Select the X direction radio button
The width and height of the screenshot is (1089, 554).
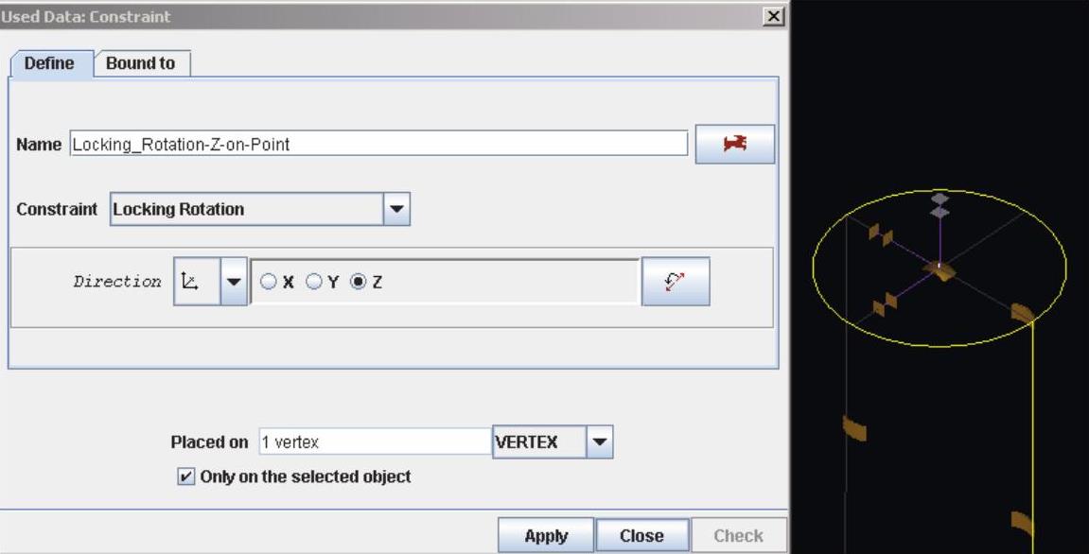(x=268, y=282)
